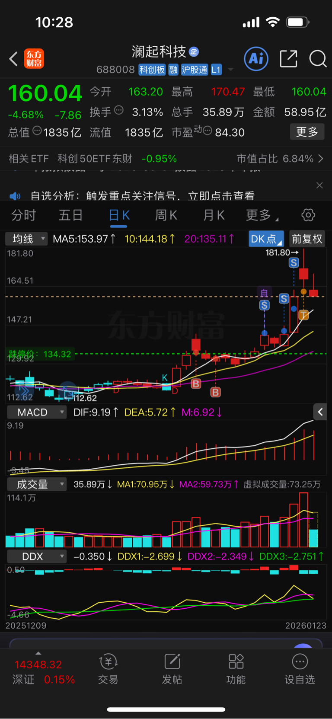Tap the DDX1:-2.699 value
This screenshot has height=719, width=332.
point(150,556)
